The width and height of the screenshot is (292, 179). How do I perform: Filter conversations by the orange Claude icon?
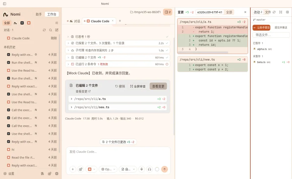[x=29, y=23]
